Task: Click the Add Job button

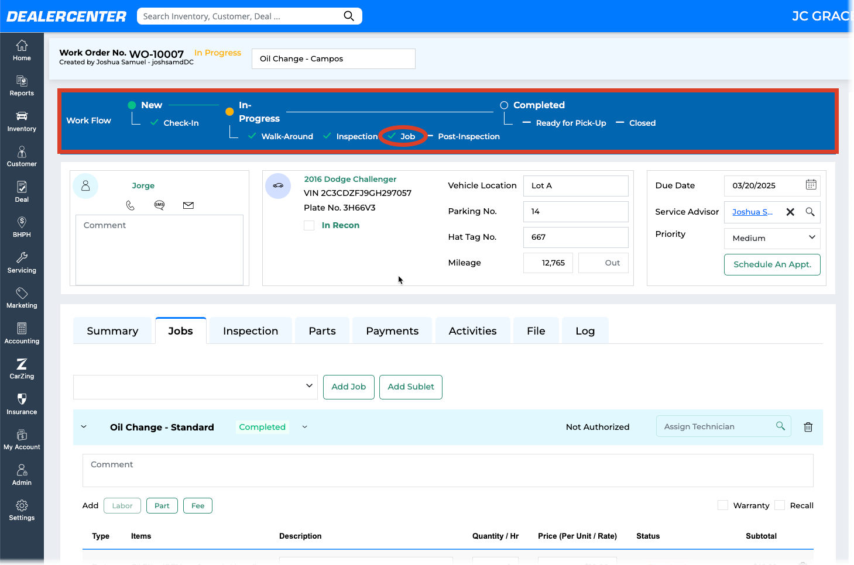Action: pos(348,387)
